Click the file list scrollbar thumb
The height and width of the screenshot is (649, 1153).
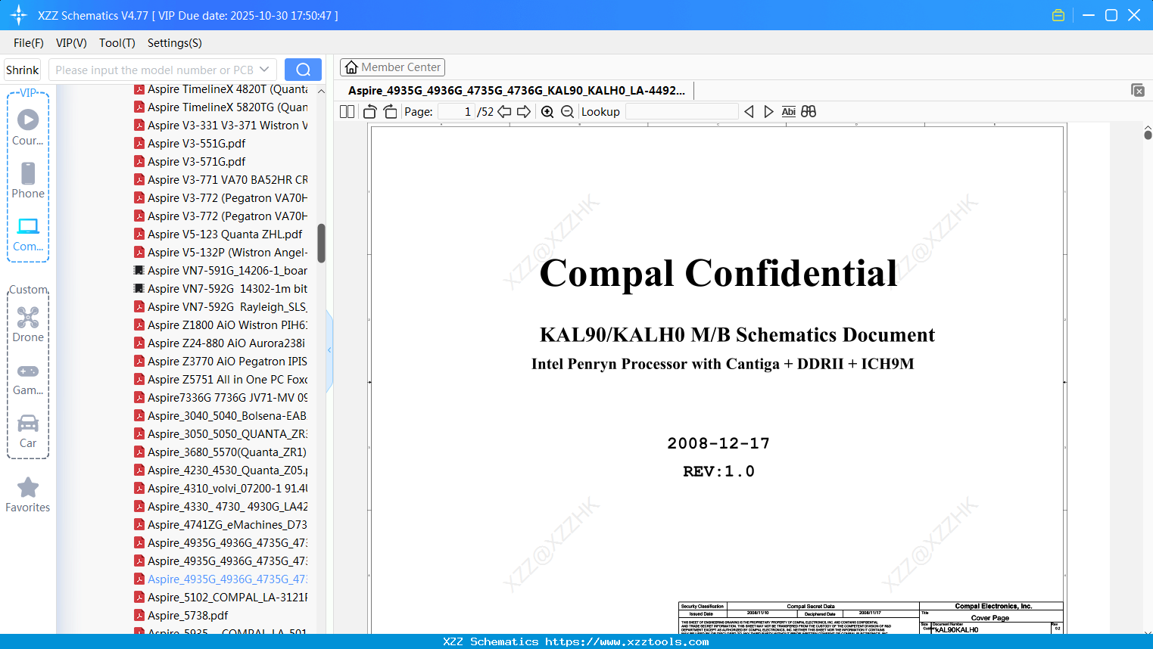pos(321,243)
